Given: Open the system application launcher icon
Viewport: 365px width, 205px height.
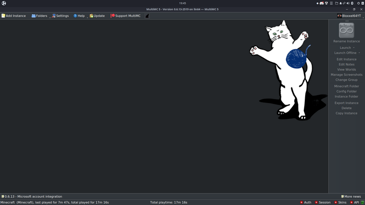Looking at the screenshot, I should (4, 3).
